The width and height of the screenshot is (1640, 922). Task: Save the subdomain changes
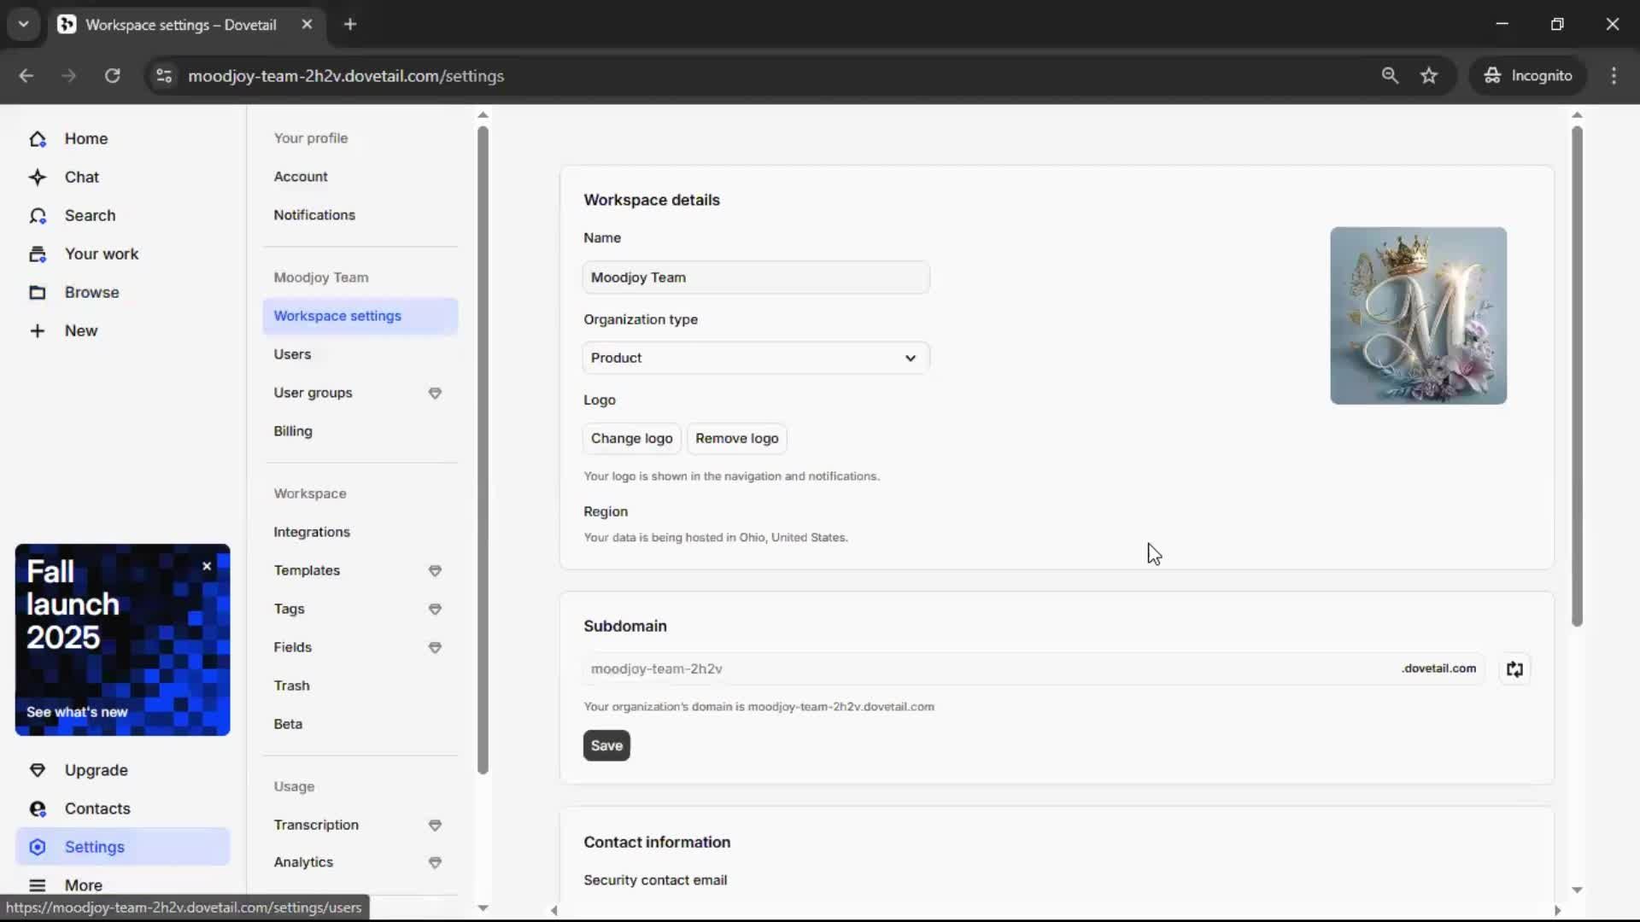pos(606,745)
